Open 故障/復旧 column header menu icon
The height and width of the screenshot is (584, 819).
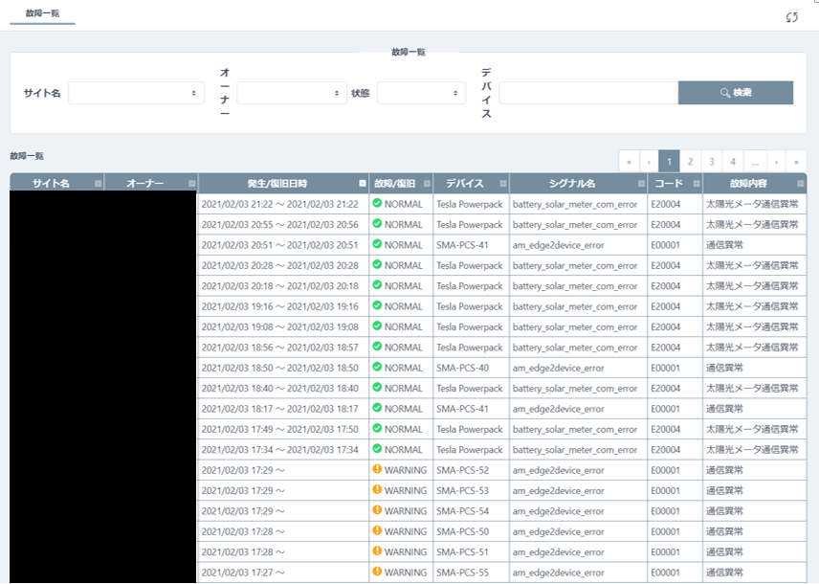(x=427, y=184)
